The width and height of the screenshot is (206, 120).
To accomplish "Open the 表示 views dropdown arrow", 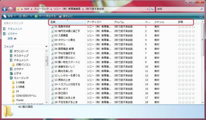I will point(31,16).
